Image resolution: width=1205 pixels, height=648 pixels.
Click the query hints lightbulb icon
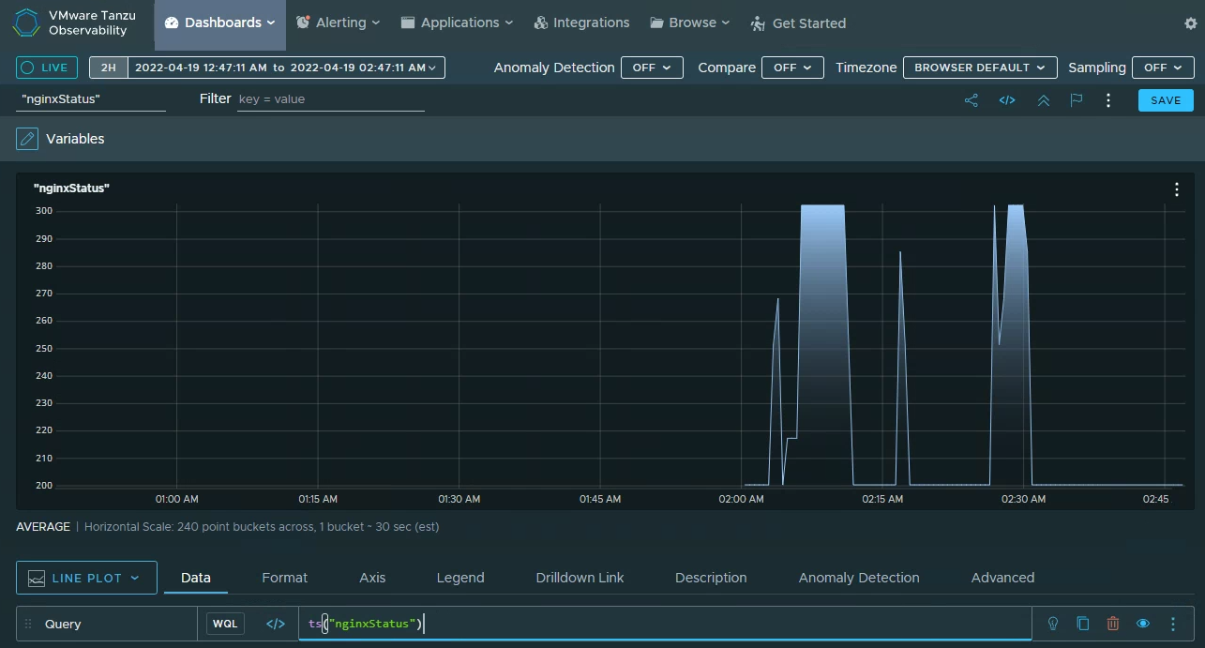(x=1053, y=624)
